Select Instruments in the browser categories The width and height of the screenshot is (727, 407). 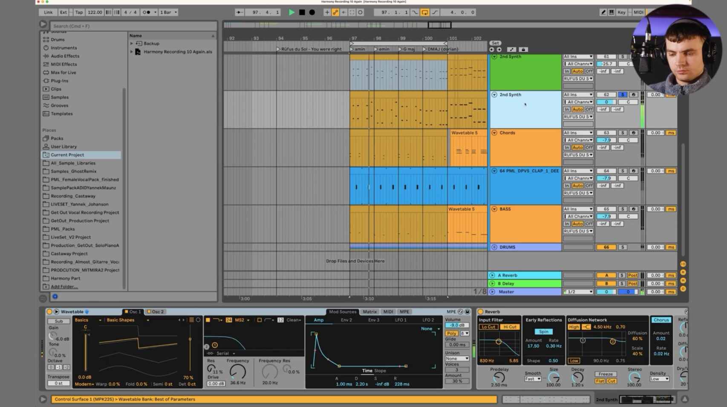pyautogui.click(x=63, y=48)
